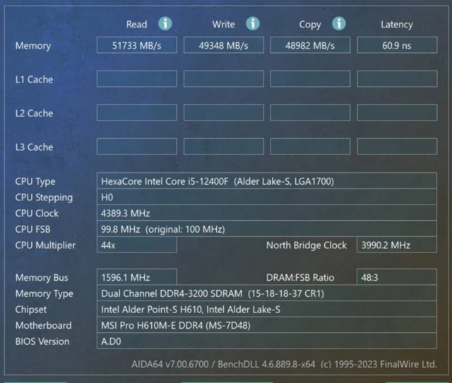Click the CPU Type field showing i5-12400F

(x=267, y=181)
